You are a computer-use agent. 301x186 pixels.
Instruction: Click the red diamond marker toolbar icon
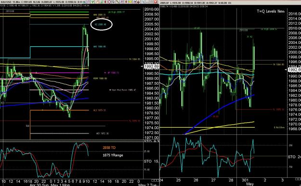click(105, 2)
